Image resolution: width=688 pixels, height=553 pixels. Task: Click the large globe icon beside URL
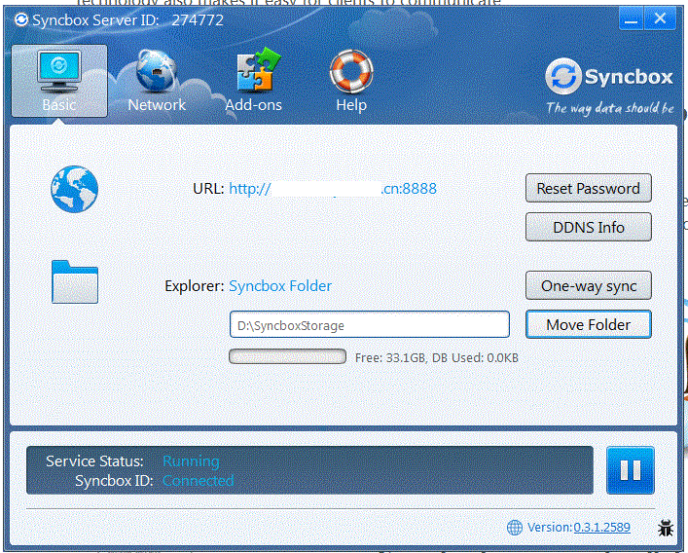point(75,189)
